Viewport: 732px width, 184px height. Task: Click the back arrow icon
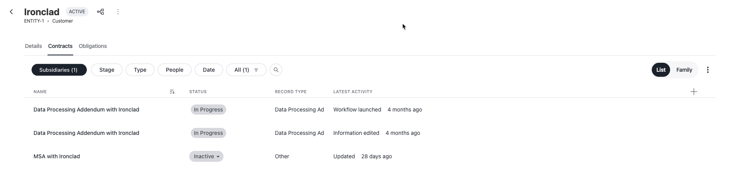11,12
